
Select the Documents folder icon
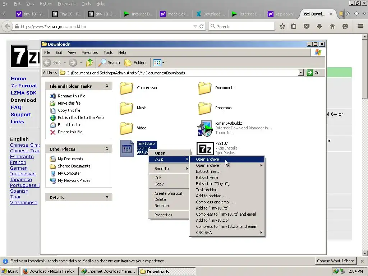coord(204,88)
